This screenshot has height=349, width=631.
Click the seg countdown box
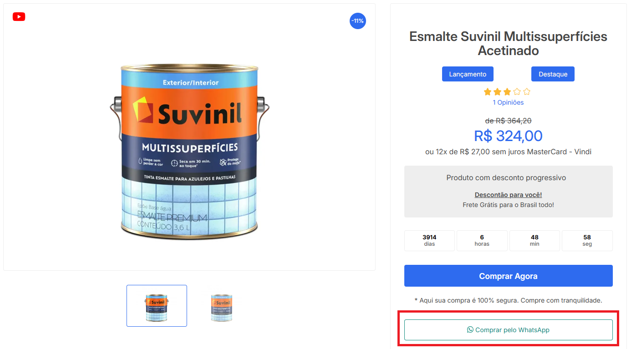click(x=587, y=240)
